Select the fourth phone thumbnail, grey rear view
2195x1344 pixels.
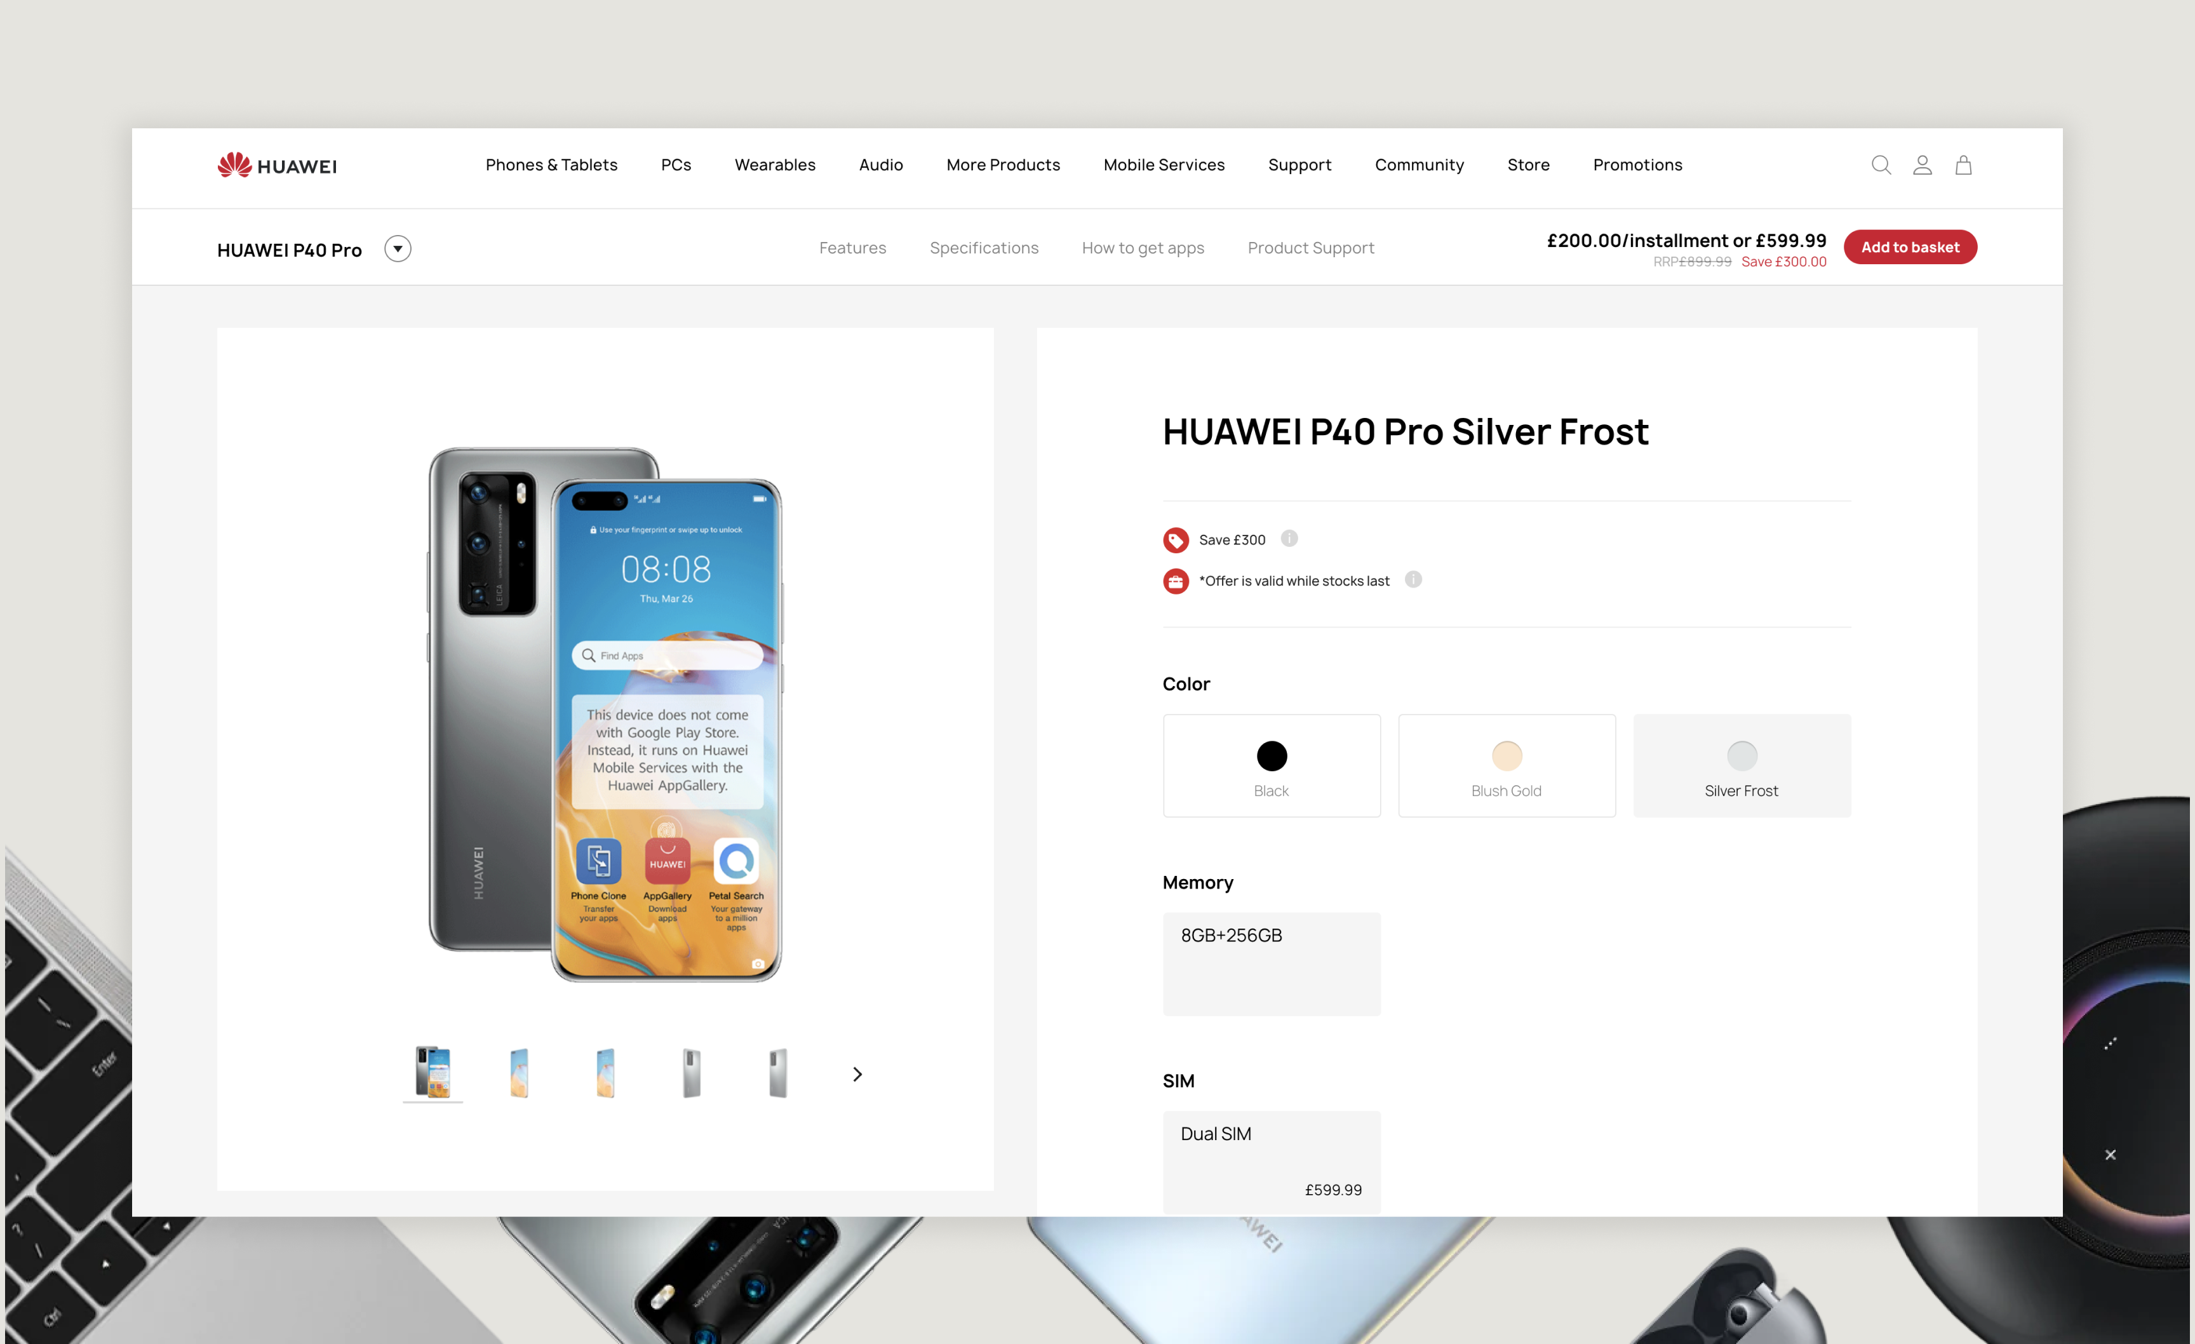691,1072
